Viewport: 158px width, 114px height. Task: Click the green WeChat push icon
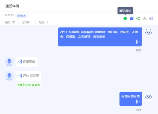[x=125, y=19]
